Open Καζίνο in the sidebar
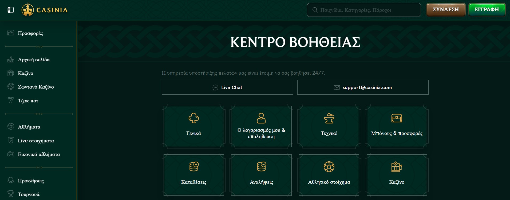 click(25, 73)
